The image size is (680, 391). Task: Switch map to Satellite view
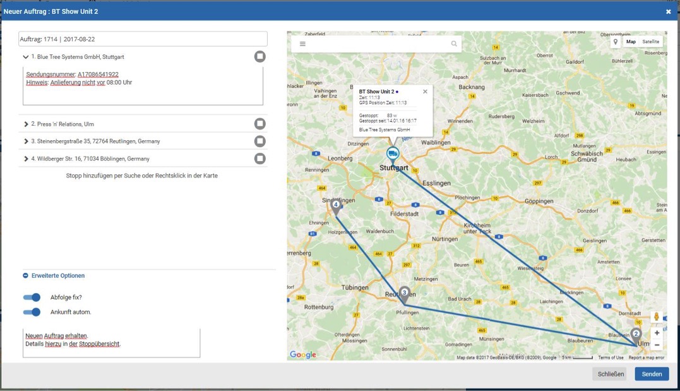(x=650, y=42)
